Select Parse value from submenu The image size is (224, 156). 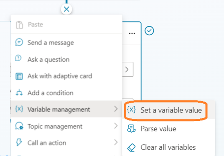[x=158, y=129]
